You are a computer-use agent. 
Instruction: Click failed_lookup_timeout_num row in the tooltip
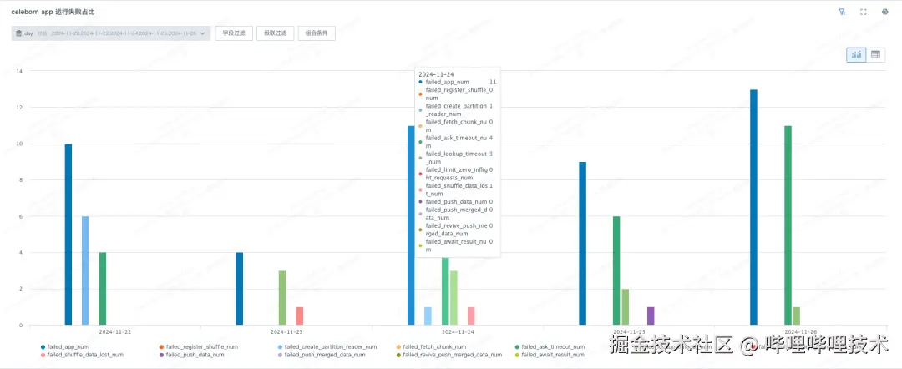[456, 158]
